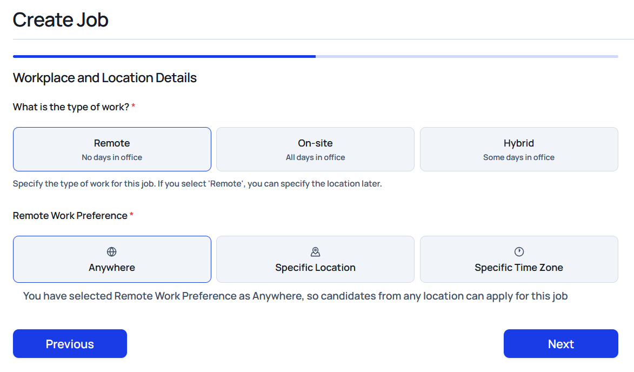The image size is (634, 372).
Task: Choose Specific Location label for remote preference
Action: 315,268
